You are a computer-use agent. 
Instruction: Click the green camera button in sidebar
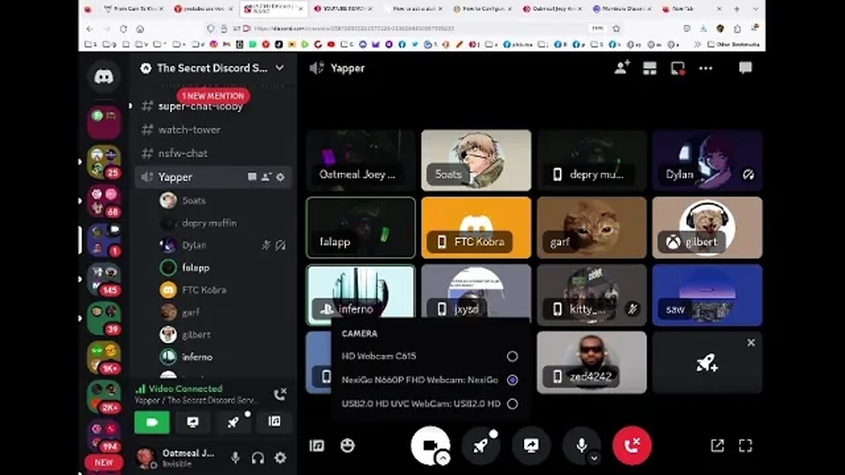tap(152, 422)
